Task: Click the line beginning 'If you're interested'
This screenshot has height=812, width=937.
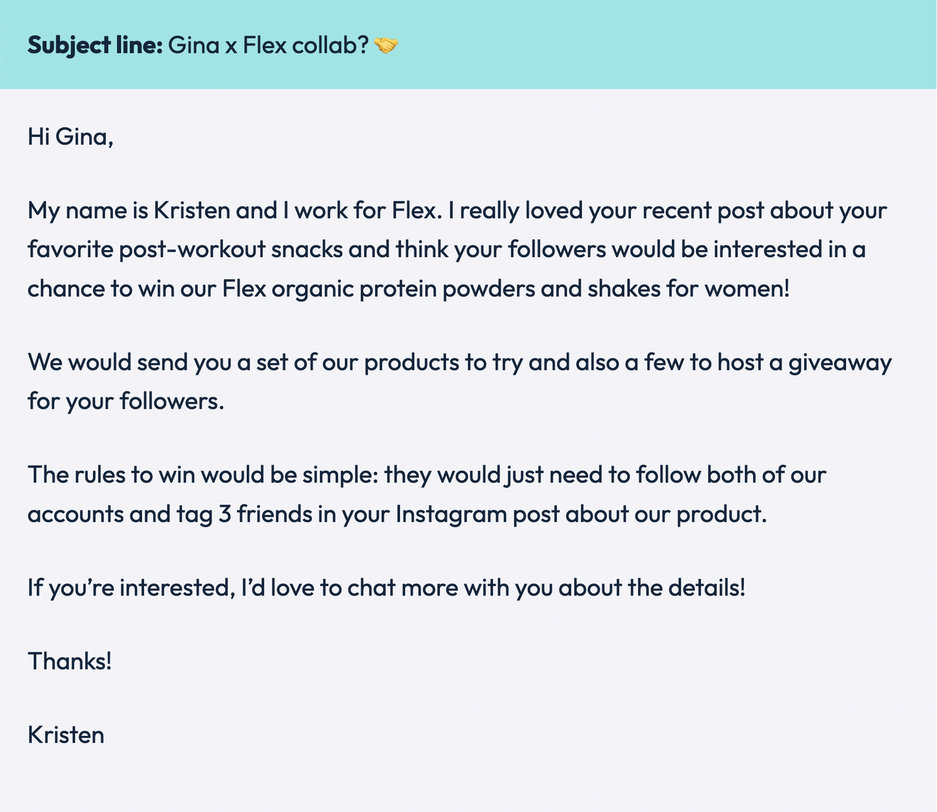Action: pos(387,588)
